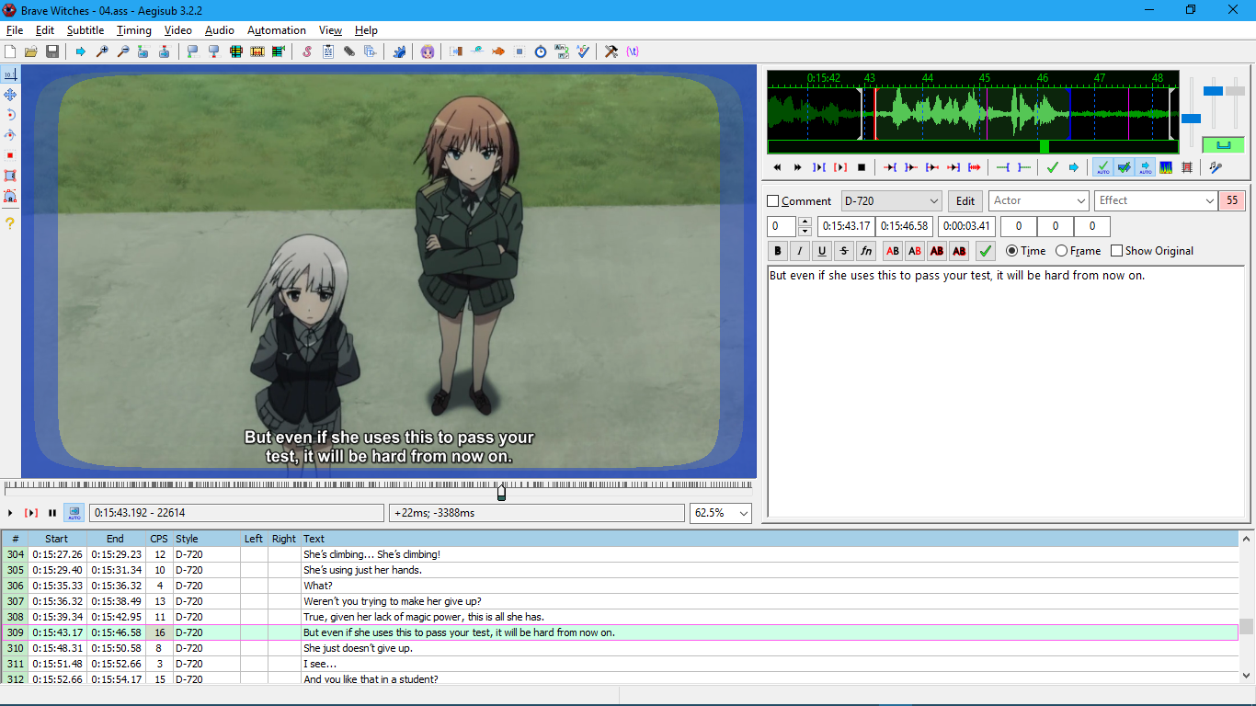Click the video seek bar slider handle
This screenshot has height=706, width=1256.
coord(501,493)
